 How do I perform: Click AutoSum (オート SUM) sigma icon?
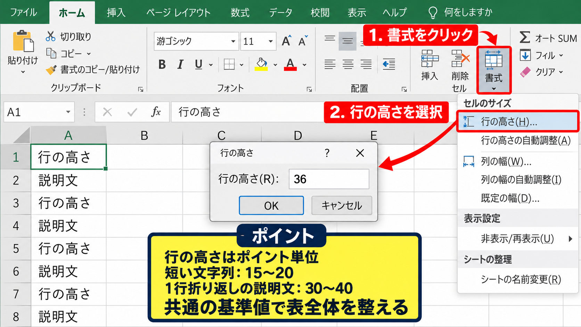pos(525,38)
